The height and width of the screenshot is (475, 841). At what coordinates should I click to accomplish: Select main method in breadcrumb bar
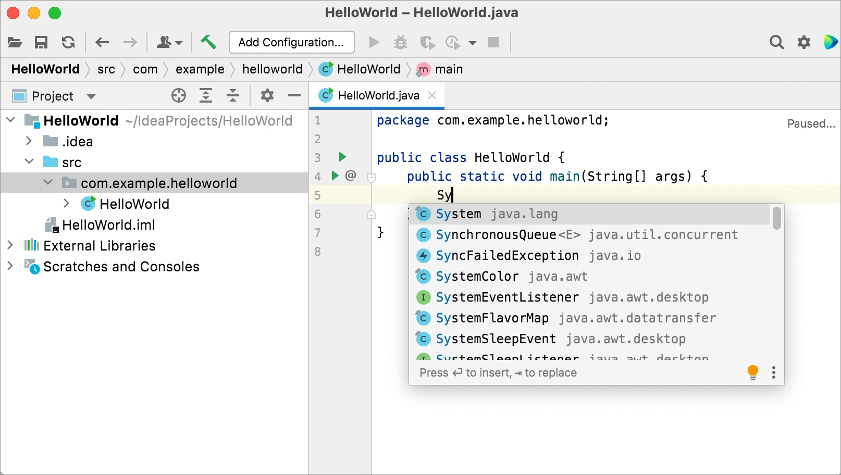[x=440, y=69]
